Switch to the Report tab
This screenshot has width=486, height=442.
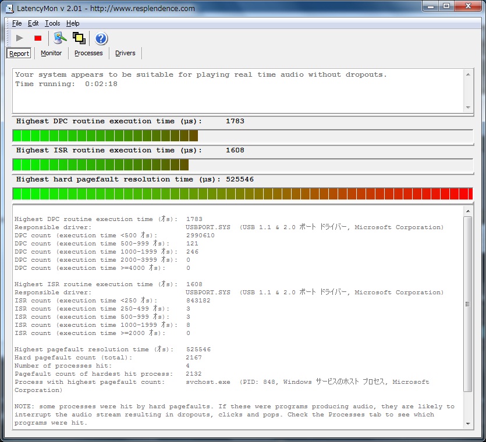click(x=19, y=54)
